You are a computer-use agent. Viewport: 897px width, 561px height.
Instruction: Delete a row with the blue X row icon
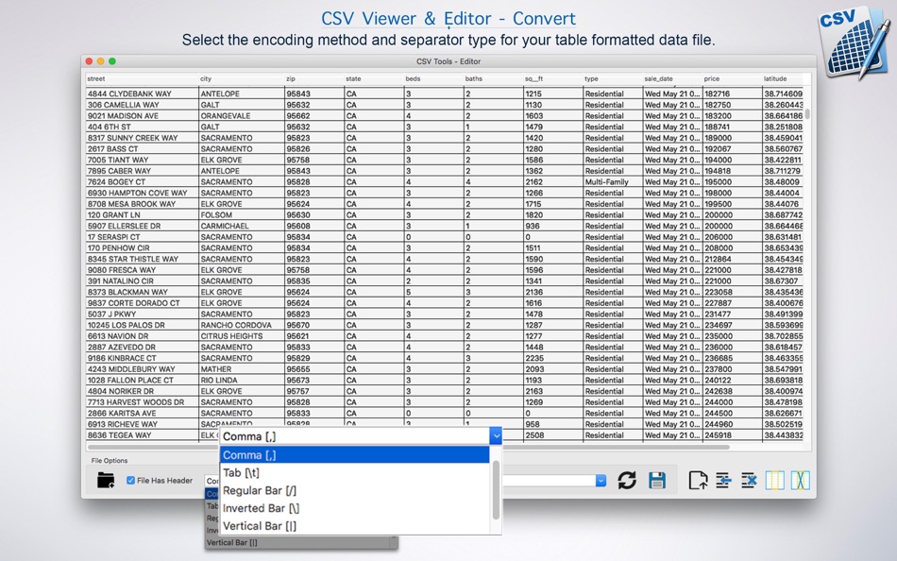(x=749, y=481)
